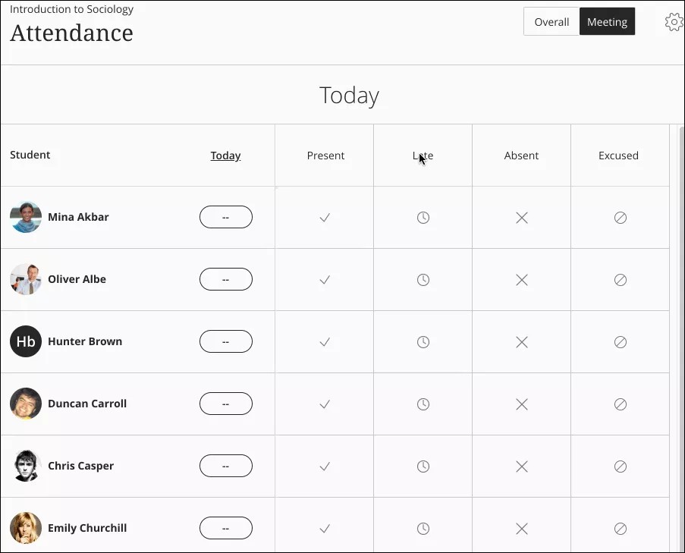Mark Hunter Brown Late with the clock icon
Viewport: 685px width, 553px height.
(423, 341)
